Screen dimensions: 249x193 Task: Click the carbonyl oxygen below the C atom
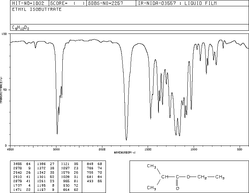pyautogui.click(x=178, y=188)
